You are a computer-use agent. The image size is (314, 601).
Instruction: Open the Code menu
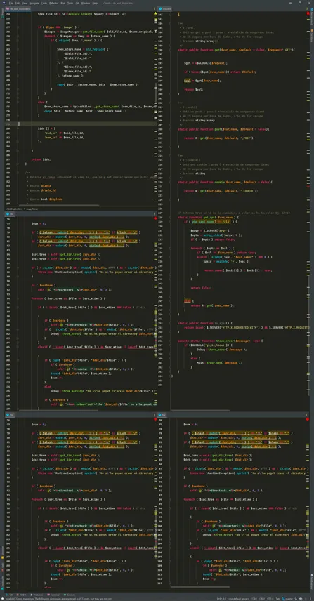click(x=44, y=3)
